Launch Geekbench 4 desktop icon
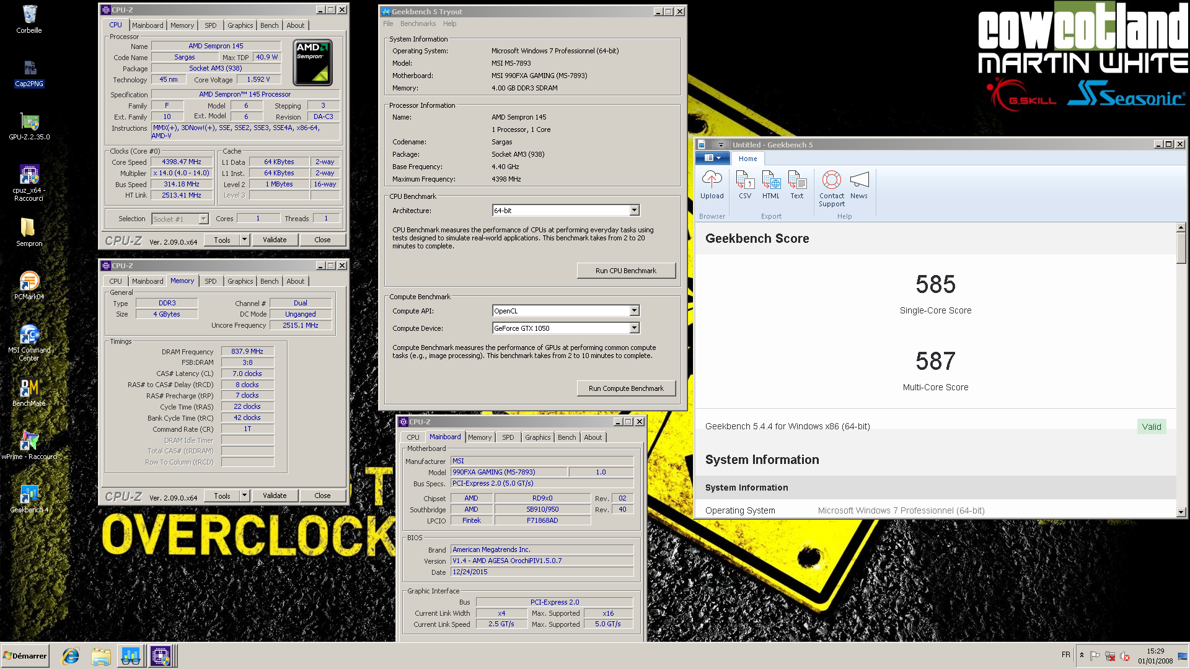The image size is (1190, 669). 29,499
